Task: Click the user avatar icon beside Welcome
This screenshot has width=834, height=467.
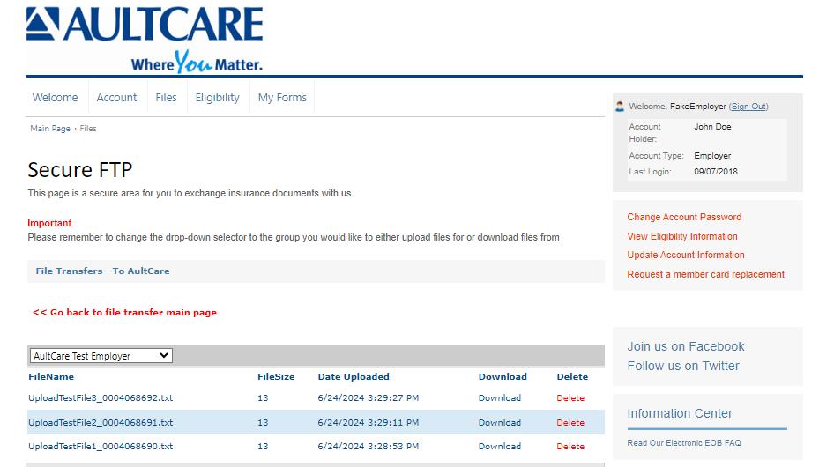Action: [620, 107]
